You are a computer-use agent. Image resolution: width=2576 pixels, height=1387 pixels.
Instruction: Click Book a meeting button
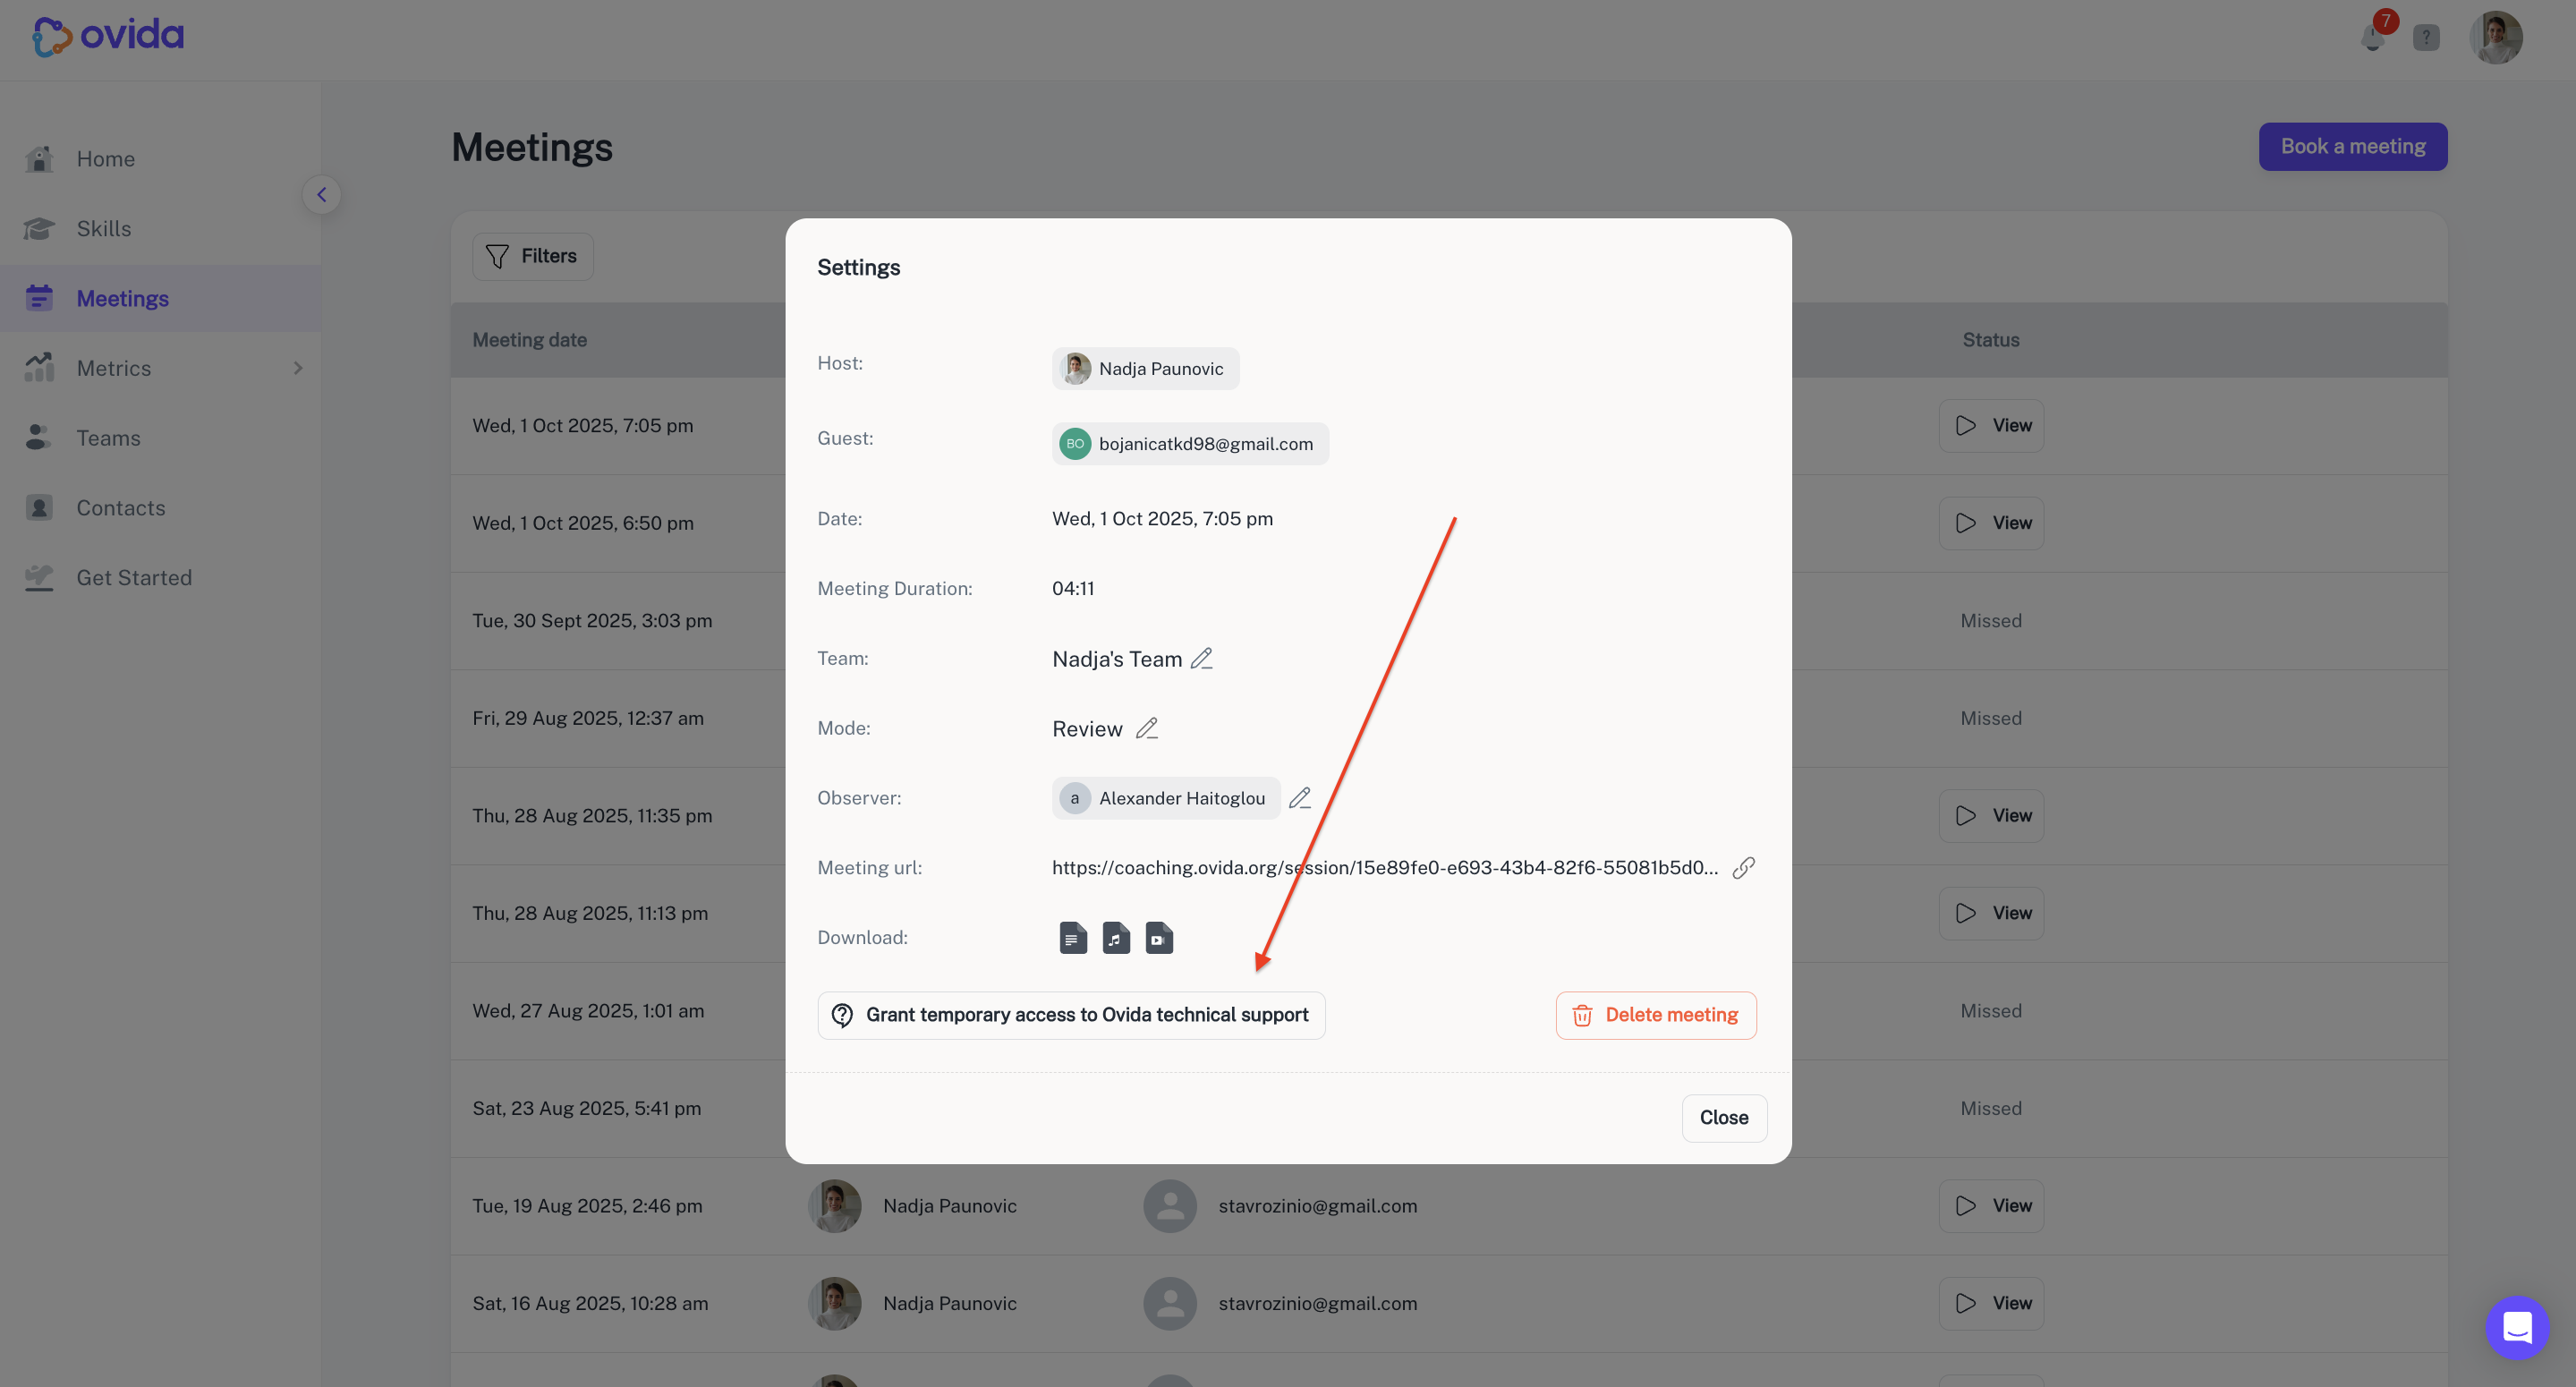pyautogui.click(x=2352, y=147)
